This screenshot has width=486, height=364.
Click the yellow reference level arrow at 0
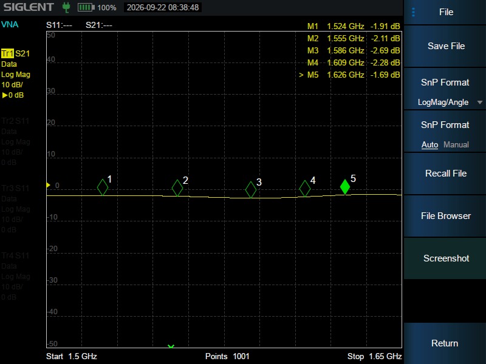tap(48, 185)
